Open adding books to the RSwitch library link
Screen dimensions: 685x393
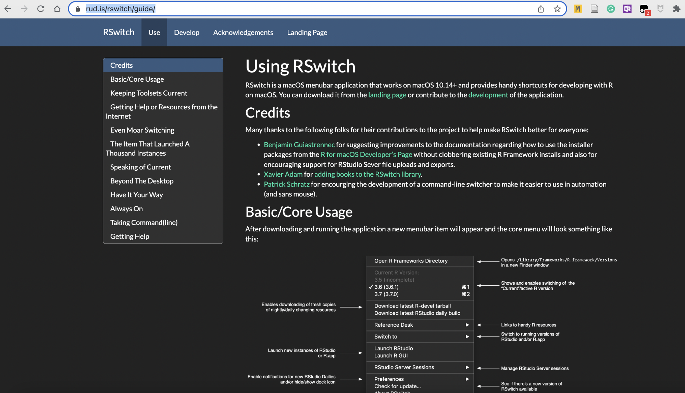tap(368, 174)
